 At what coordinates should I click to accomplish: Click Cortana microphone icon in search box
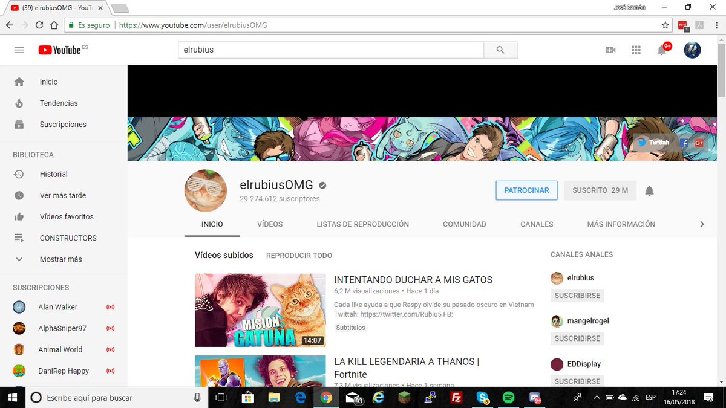[x=197, y=397]
